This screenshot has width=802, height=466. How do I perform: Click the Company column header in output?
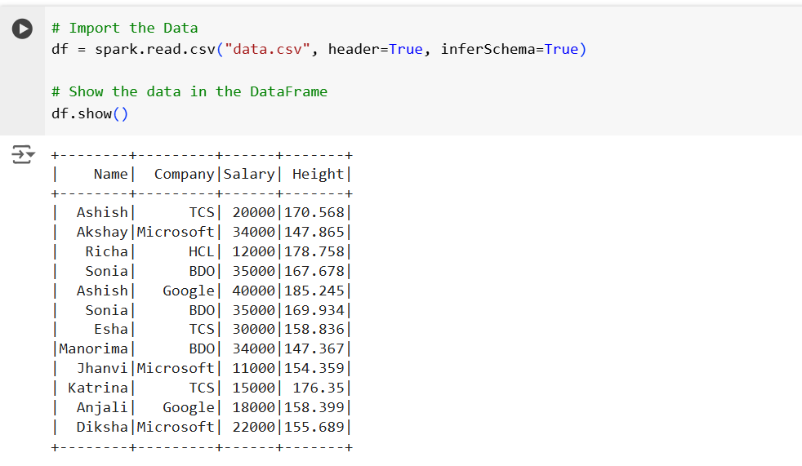coord(184,174)
